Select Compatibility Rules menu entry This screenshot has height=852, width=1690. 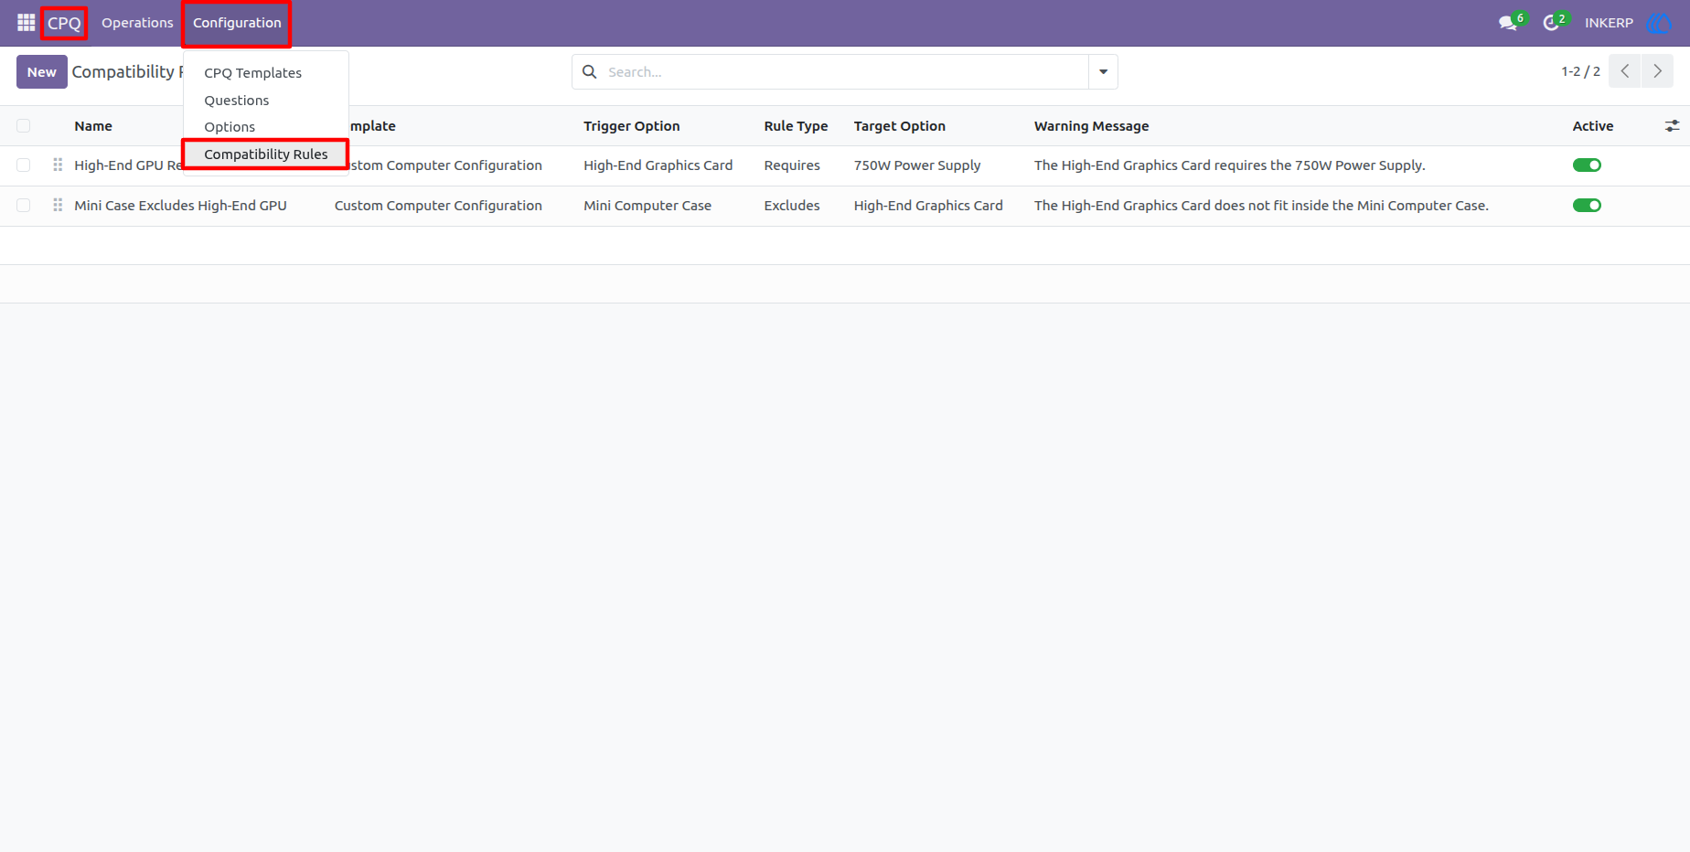click(x=266, y=154)
